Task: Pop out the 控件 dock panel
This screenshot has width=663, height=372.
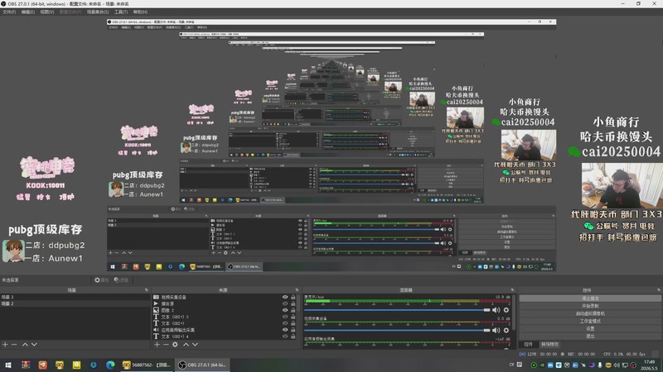Action: click(658, 290)
